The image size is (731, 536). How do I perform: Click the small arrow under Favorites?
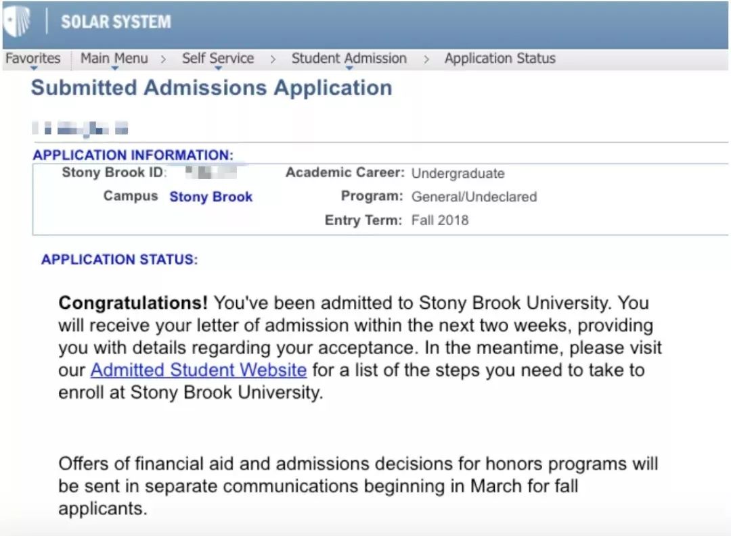tap(33, 68)
